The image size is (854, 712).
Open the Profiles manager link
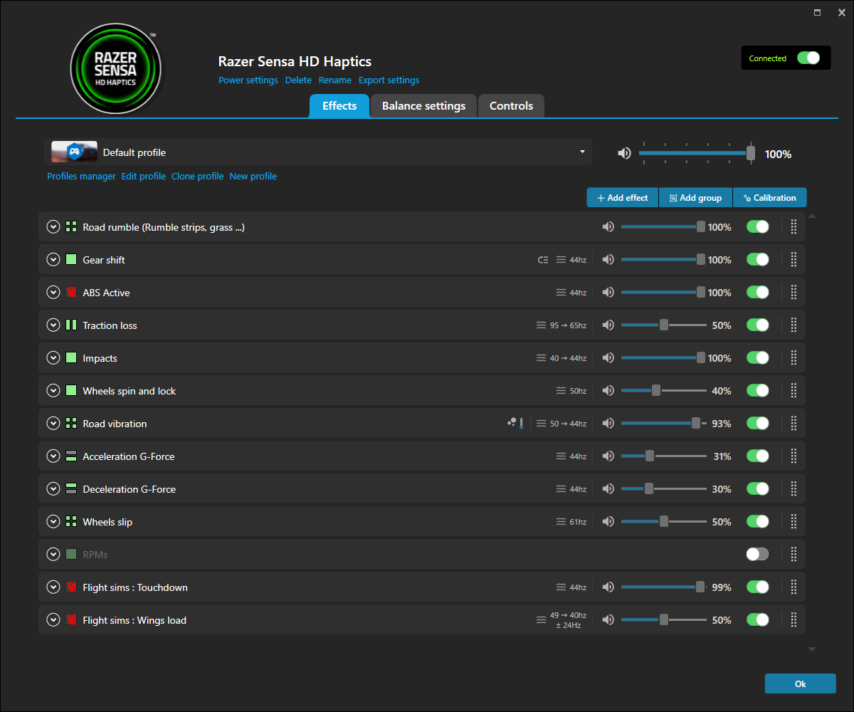pos(81,176)
